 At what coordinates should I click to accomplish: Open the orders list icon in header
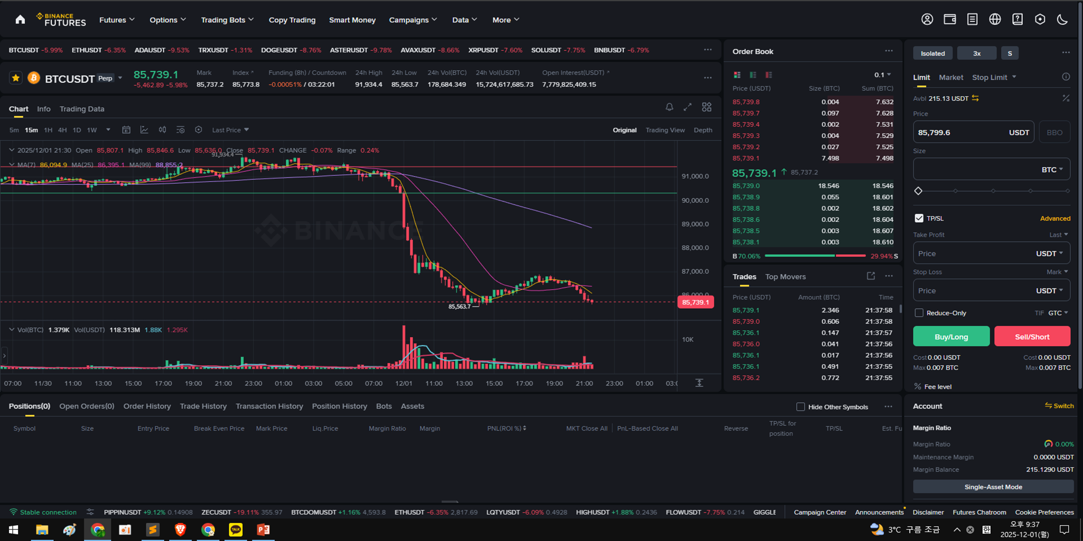[972, 20]
